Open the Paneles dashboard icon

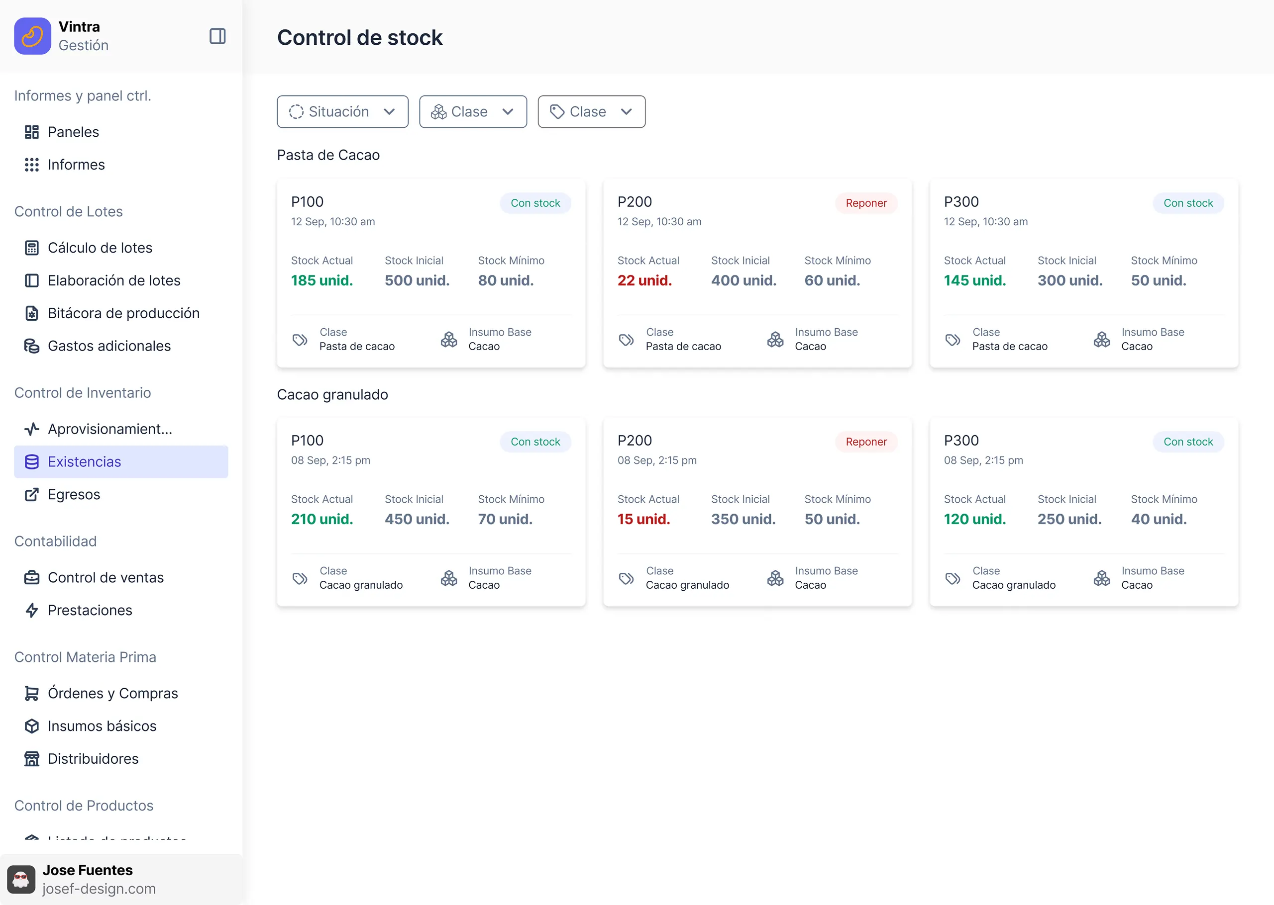coord(32,132)
